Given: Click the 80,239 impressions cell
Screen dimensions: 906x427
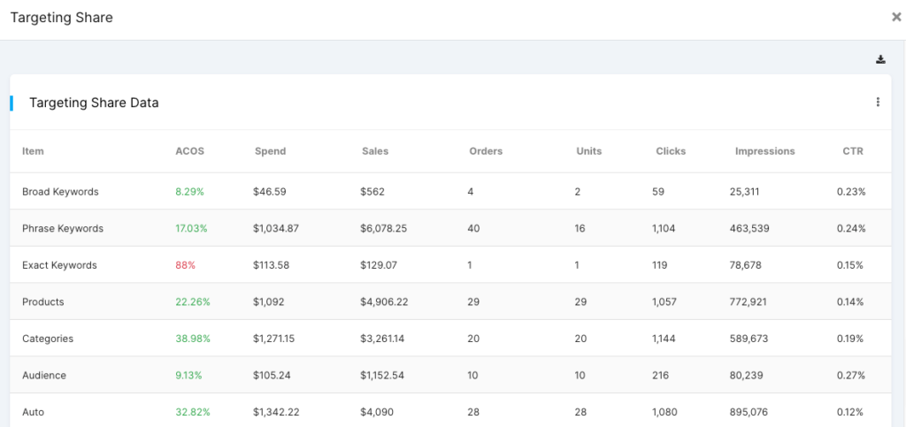Looking at the screenshot, I should pos(746,376).
